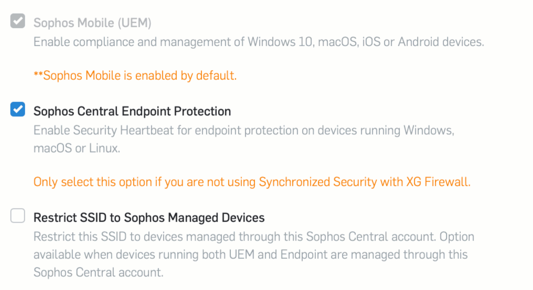Viewport: 533px width, 290px height.
Task: Click the 'UEM and Endpoint' phrase in description
Action: click(x=278, y=255)
